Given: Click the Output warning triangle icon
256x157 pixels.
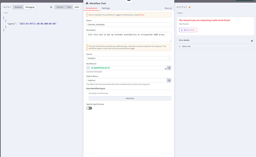Looking at the screenshot, I should (x=190, y=7).
